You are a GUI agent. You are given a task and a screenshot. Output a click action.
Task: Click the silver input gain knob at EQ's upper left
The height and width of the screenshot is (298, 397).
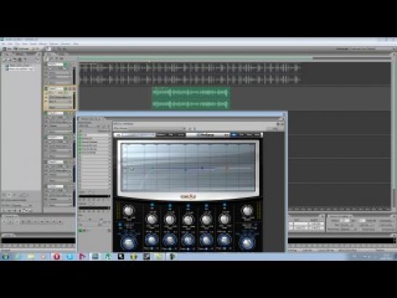click(129, 211)
